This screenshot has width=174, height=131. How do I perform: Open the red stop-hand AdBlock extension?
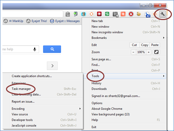131,14
